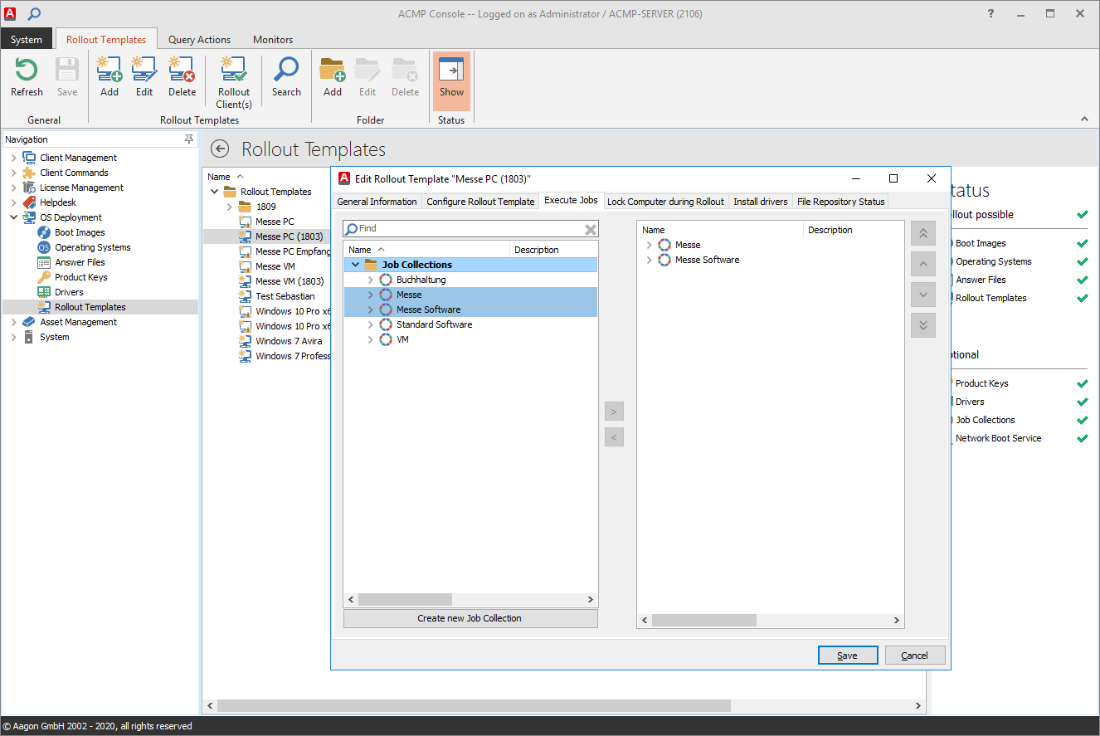Collapse ribbon with chevron arrow
Image resolution: width=1100 pixels, height=736 pixels.
(1083, 119)
